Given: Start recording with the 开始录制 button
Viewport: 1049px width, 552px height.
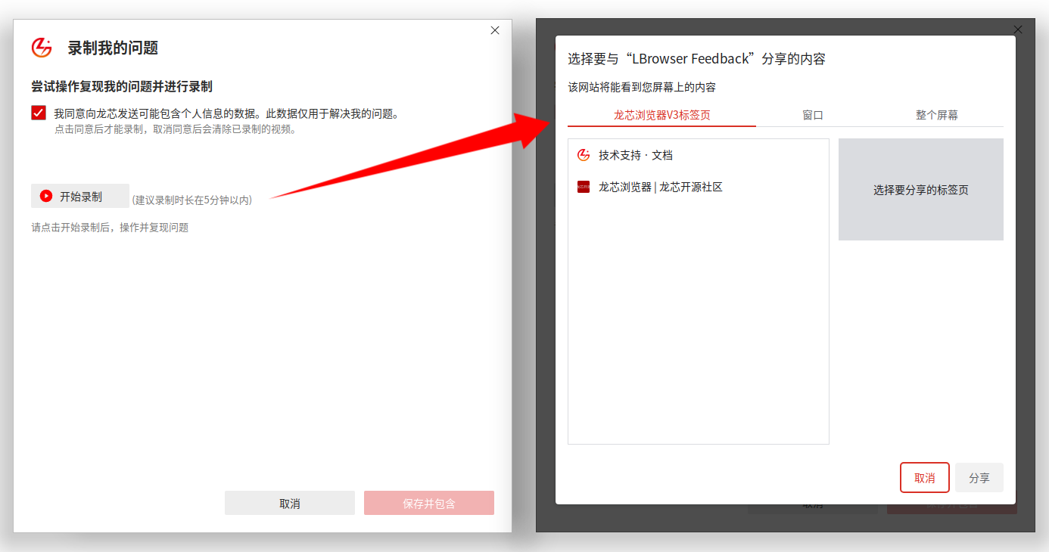Looking at the screenshot, I should [x=80, y=196].
